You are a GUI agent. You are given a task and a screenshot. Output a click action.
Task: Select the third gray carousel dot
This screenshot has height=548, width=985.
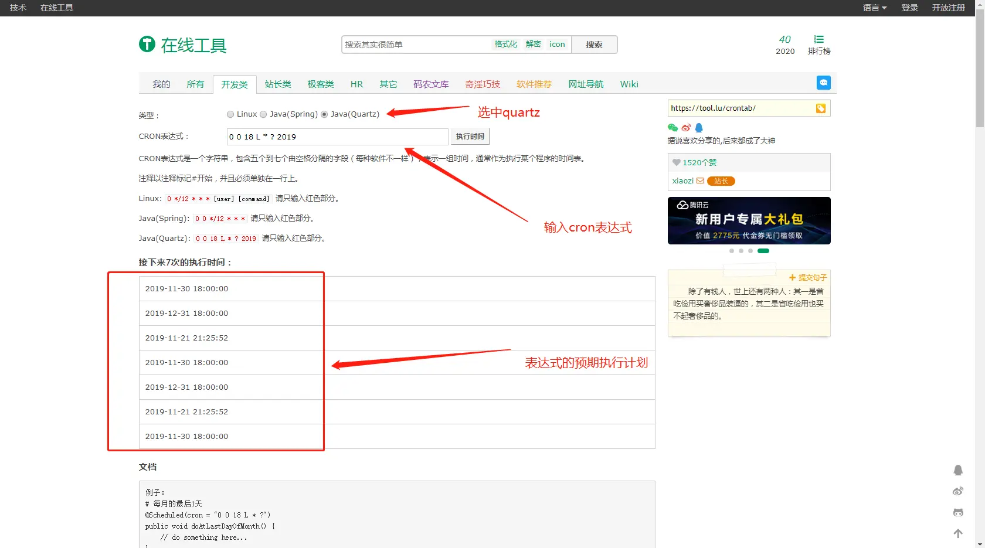(x=750, y=251)
